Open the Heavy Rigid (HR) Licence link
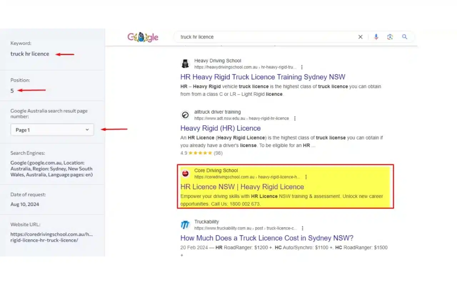 click(220, 128)
